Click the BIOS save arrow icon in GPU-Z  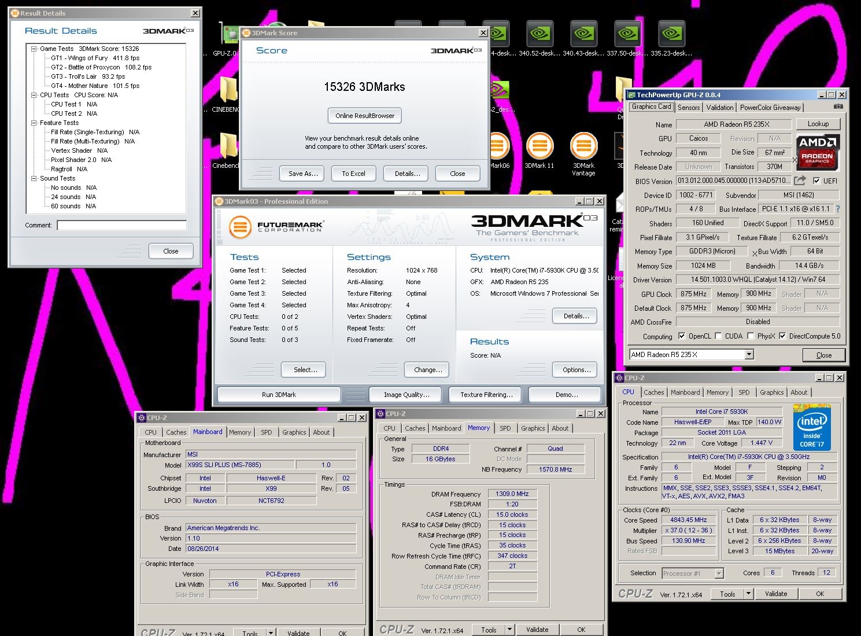(x=800, y=181)
